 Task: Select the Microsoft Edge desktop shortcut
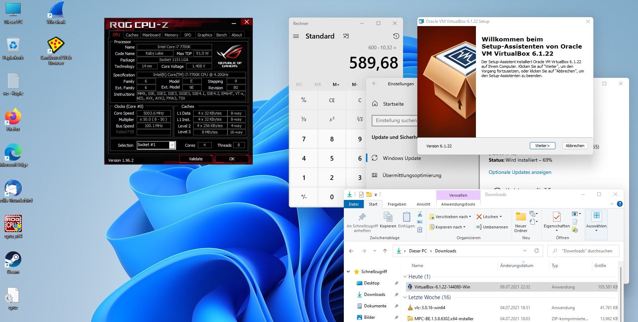pos(13,155)
